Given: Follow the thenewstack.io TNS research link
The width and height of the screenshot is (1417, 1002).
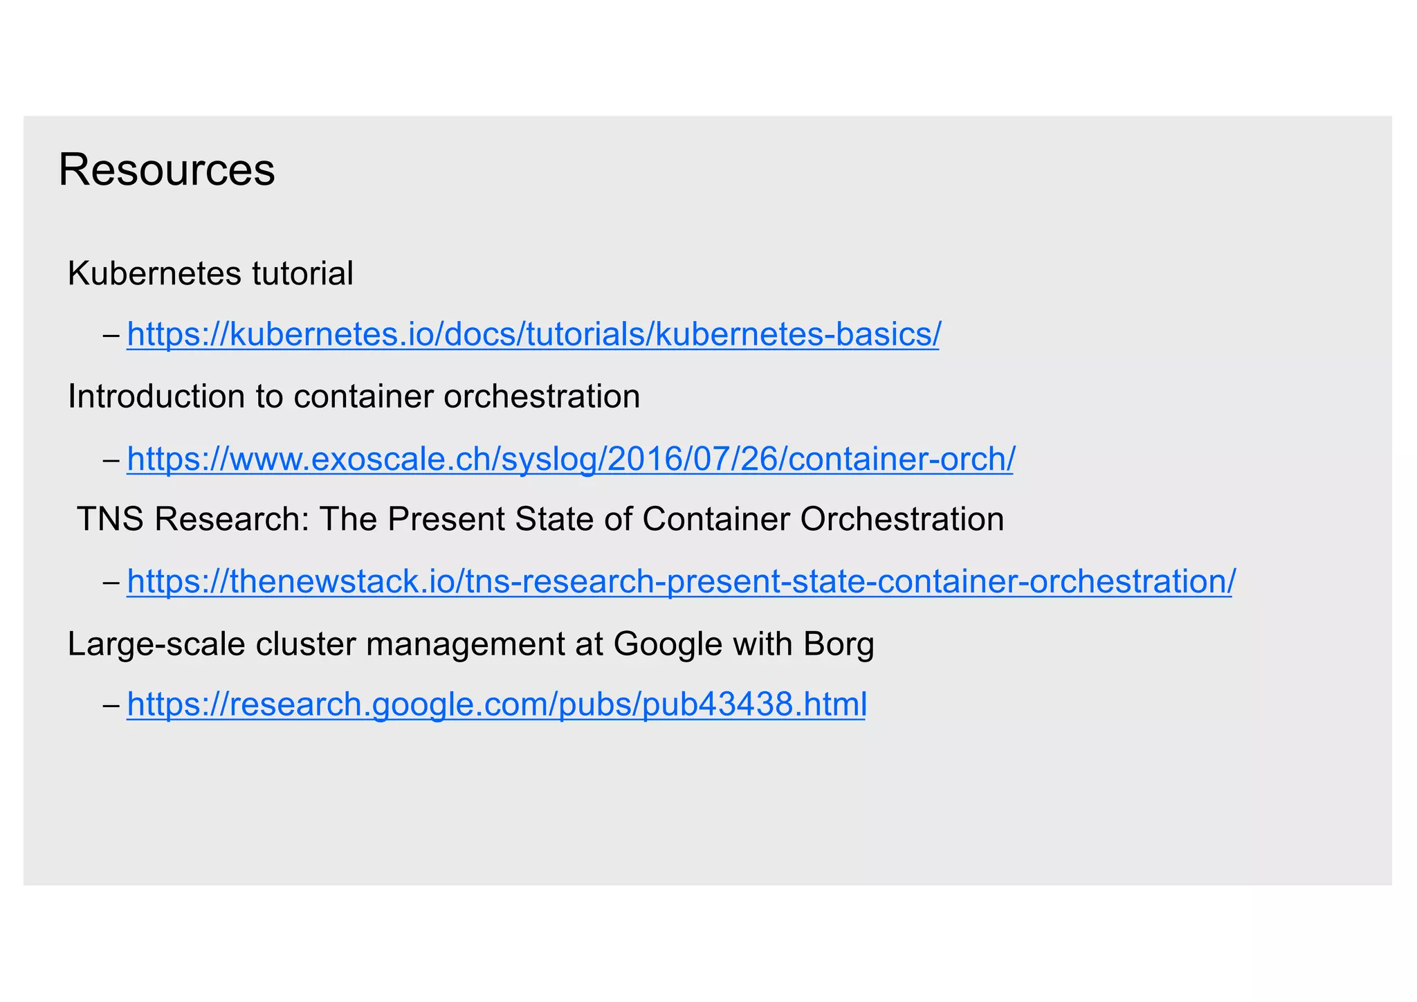Looking at the screenshot, I should coord(680,581).
